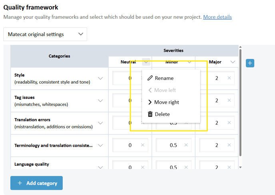Expand the Style category chevron

(100, 78)
